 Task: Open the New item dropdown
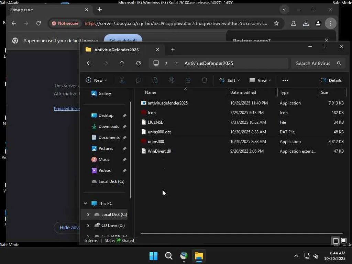coord(96,80)
